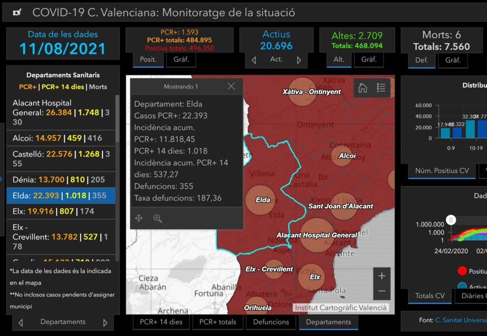Click Taxa defuncions: 187,36 in popup
Image resolution: width=487 pixels, height=336 pixels.
coord(178,198)
